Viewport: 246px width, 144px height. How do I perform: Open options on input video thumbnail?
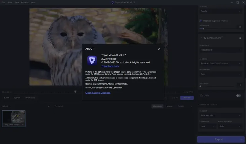tap(23, 125)
